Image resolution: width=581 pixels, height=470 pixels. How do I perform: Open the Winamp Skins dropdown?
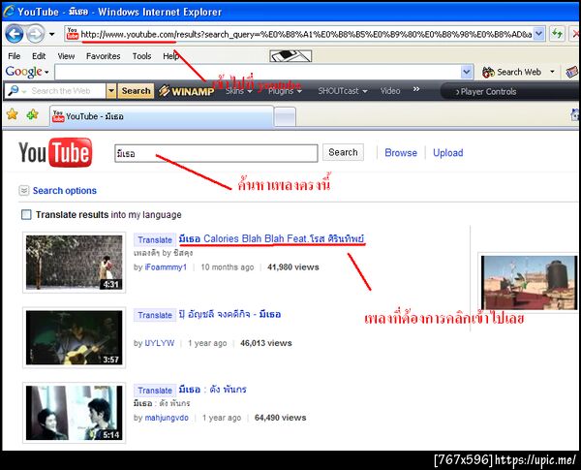238,91
